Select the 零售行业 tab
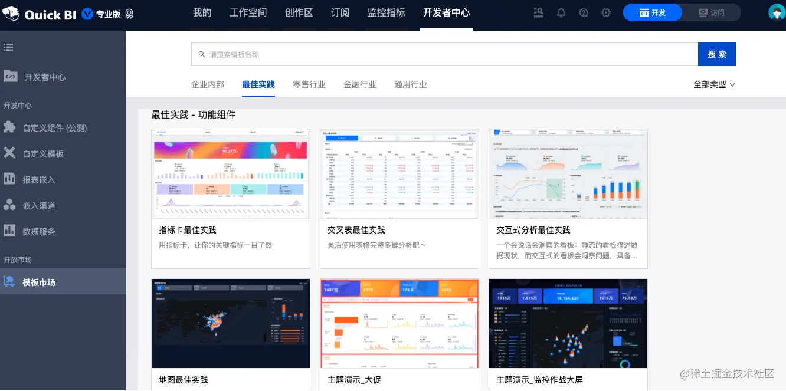 tap(309, 84)
